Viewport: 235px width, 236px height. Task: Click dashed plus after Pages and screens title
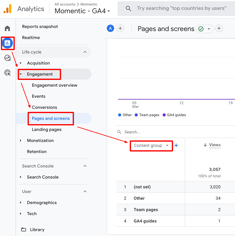[219, 28]
